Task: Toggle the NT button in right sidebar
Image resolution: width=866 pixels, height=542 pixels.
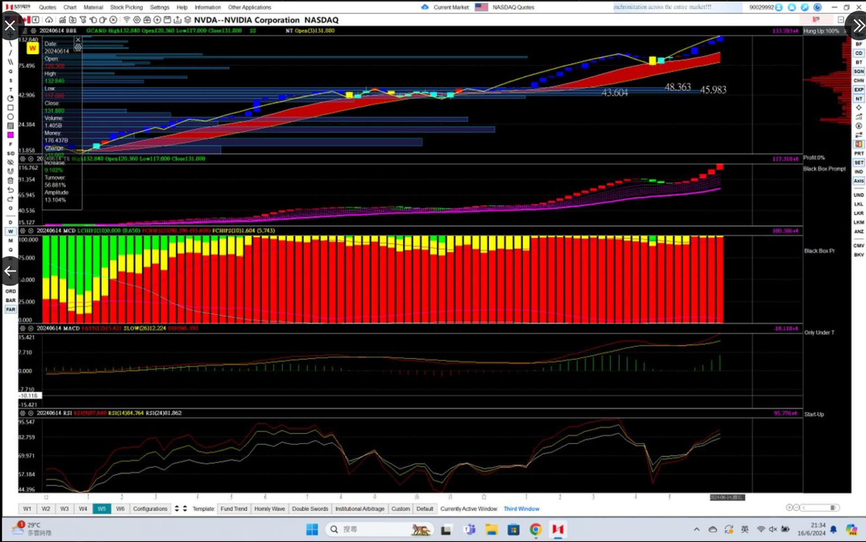Action: [x=858, y=99]
